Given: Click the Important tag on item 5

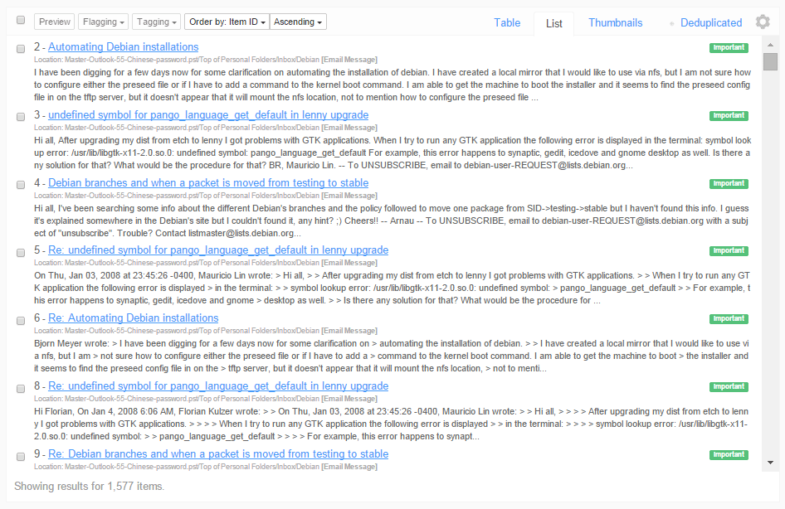Looking at the screenshot, I should point(729,250).
